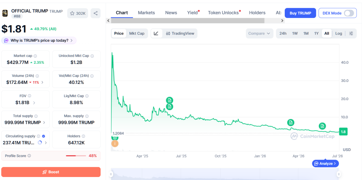This screenshot has height=180, width=362.
Task: Open the Chart tab
Action: [x=122, y=13]
